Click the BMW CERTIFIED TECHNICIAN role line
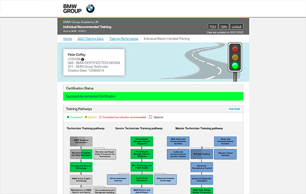 94,63
